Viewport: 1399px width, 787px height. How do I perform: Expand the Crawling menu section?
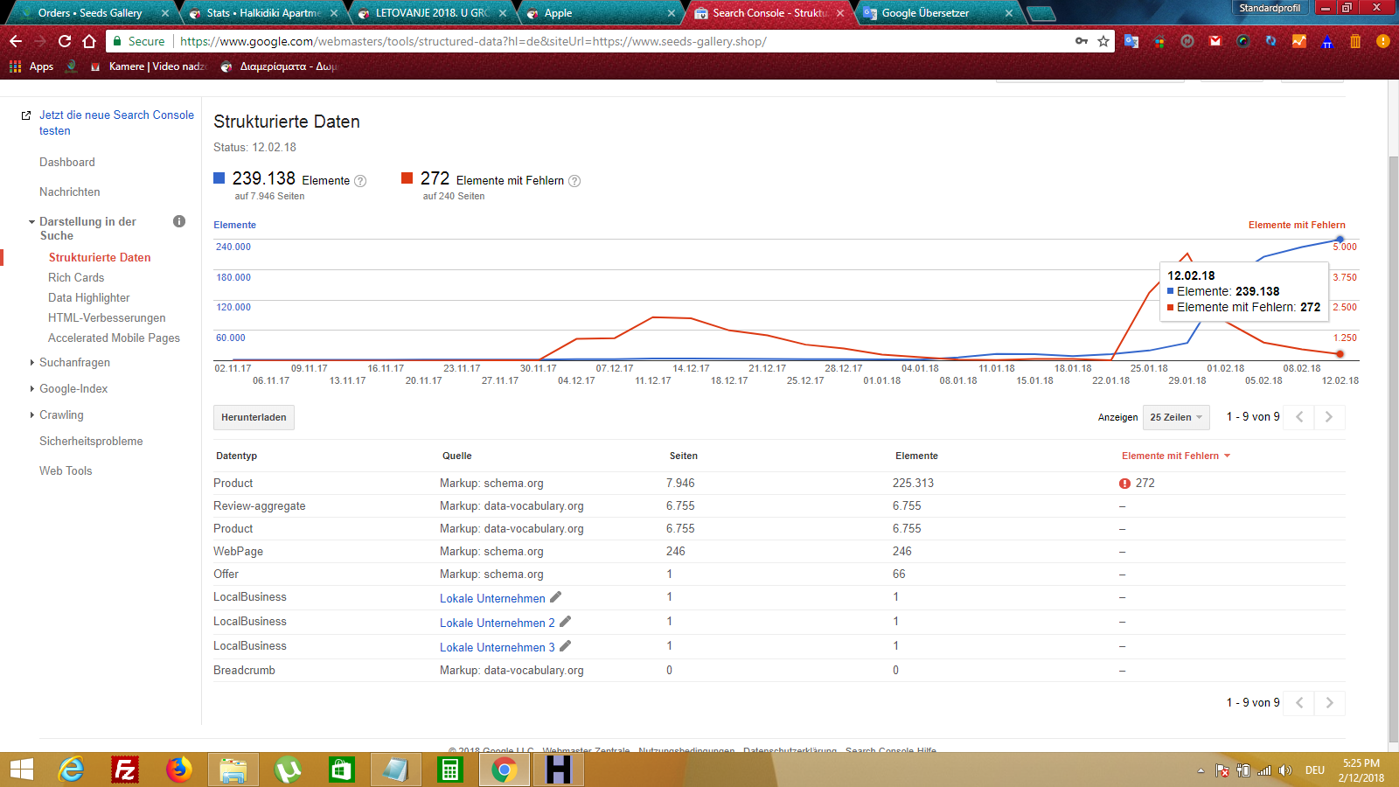tap(31, 414)
